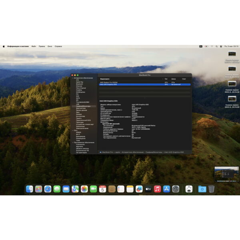Open the Файл menu

pyautogui.click(x=34, y=46)
